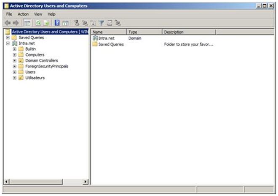The width and height of the screenshot is (278, 196).
Task: Expand the ForeignSecurityPrincipals node
Action: [15, 66]
